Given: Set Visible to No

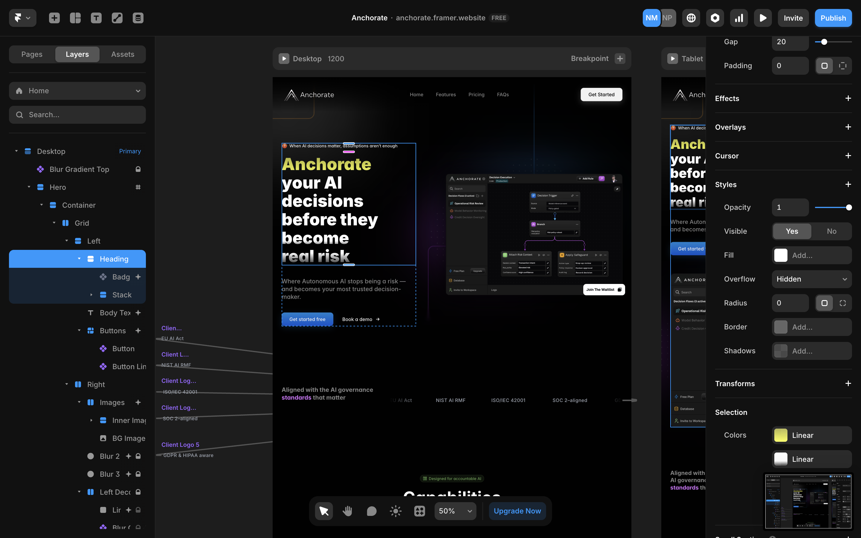Looking at the screenshot, I should pos(831,231).
